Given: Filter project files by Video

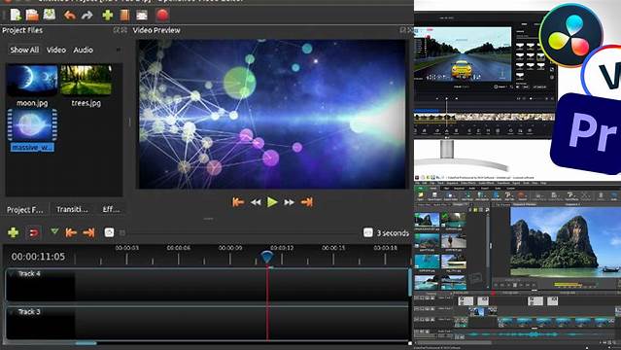Looking at the screenshot, I should [x=56, y=50].
